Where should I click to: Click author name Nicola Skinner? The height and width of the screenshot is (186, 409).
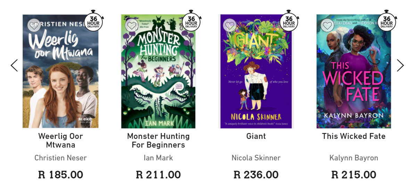(256, 158)
